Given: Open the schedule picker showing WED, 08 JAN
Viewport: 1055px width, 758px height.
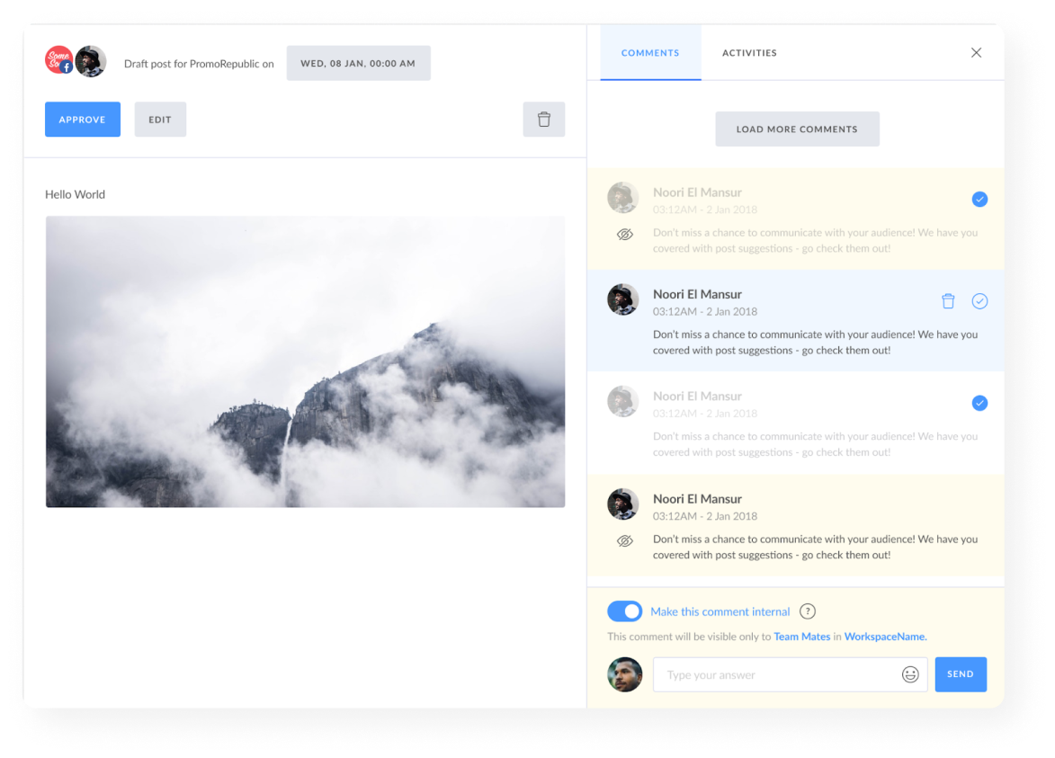Looking at the screenshot, I should [x=358, y=63].
